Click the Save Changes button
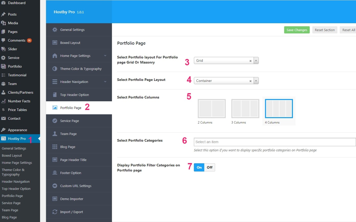356x222 pixels. (x=297, y=30)
